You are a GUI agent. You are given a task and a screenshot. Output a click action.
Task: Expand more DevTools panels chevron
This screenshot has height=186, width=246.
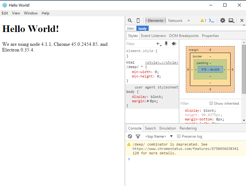coord(189,20)
